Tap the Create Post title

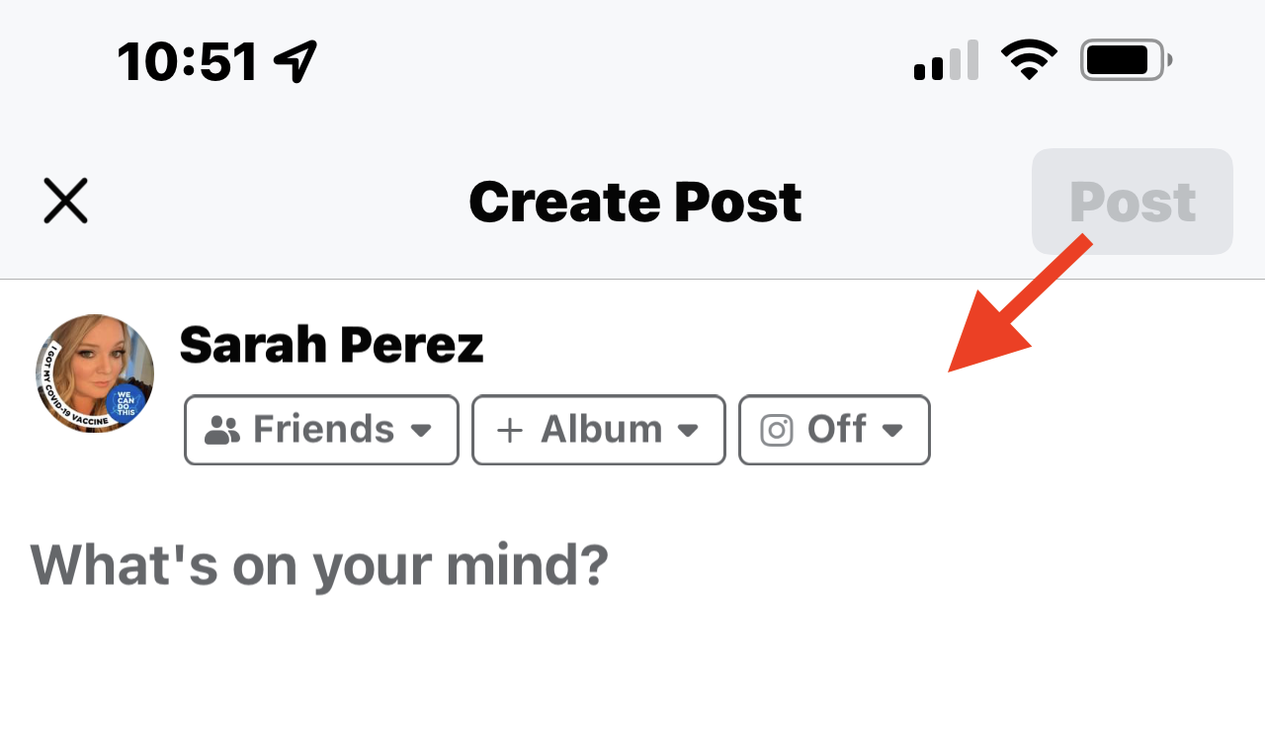(634, 203)
